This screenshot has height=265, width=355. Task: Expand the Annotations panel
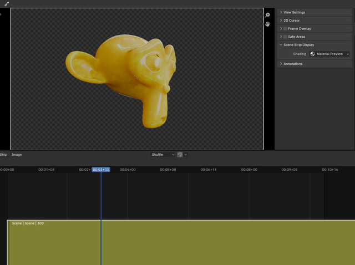tap(315, 64)
